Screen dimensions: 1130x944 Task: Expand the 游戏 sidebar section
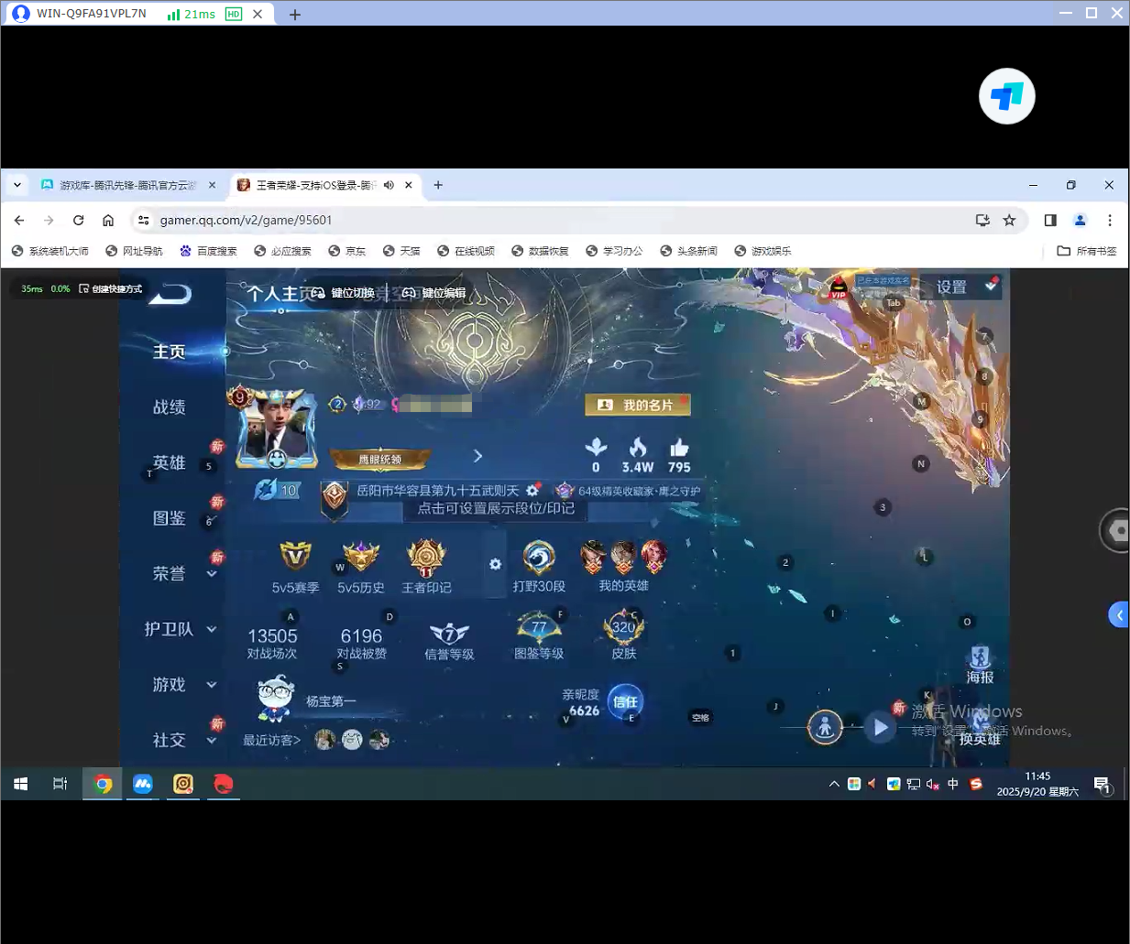pyautogui.click(x=212, y=685)
